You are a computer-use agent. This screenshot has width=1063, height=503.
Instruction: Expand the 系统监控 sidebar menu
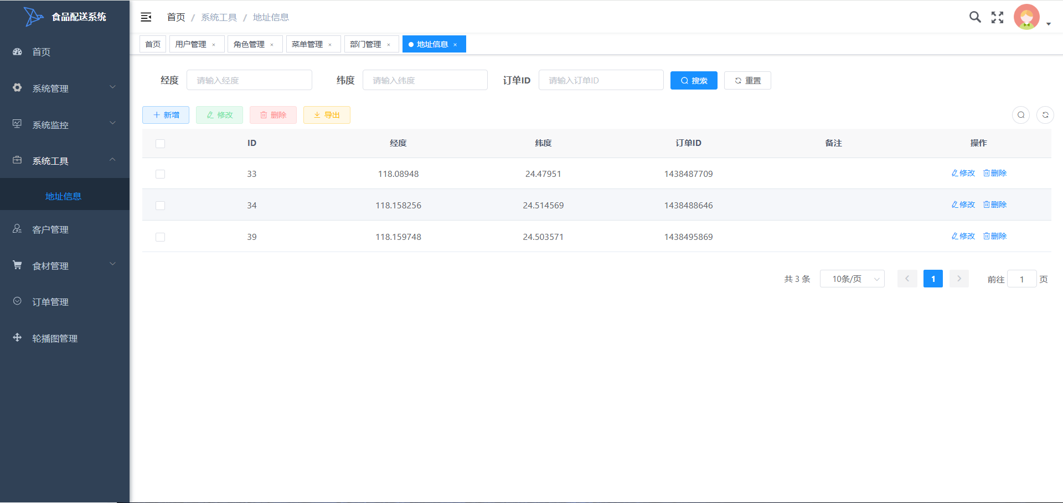65,124
